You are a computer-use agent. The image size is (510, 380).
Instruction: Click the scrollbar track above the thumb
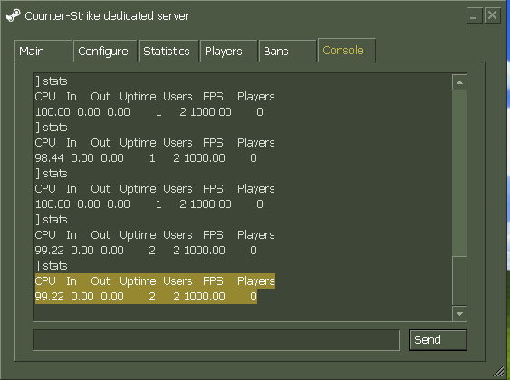click(x=459, y=173)
